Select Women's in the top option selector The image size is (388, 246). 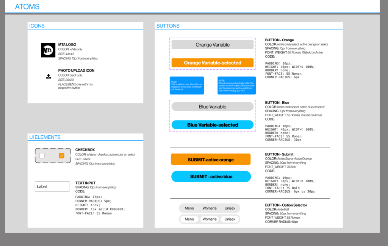[x=210, y=208]
